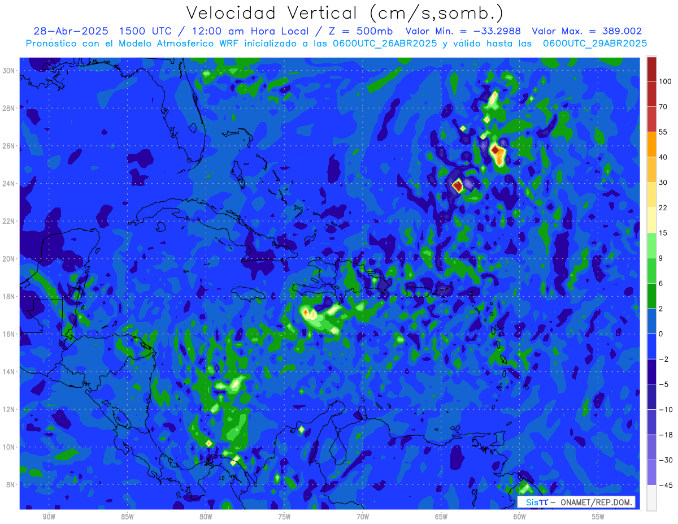Click the valid time "0600UTC_29ABR2025"
Viewport: 678px width, 524px height.
point(595,44)
